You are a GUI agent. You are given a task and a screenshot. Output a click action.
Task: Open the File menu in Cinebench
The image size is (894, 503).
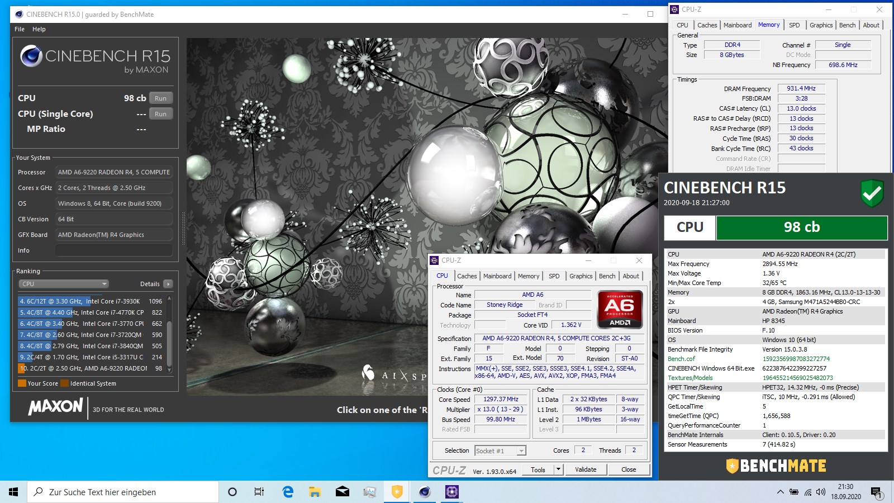(20, 29)
